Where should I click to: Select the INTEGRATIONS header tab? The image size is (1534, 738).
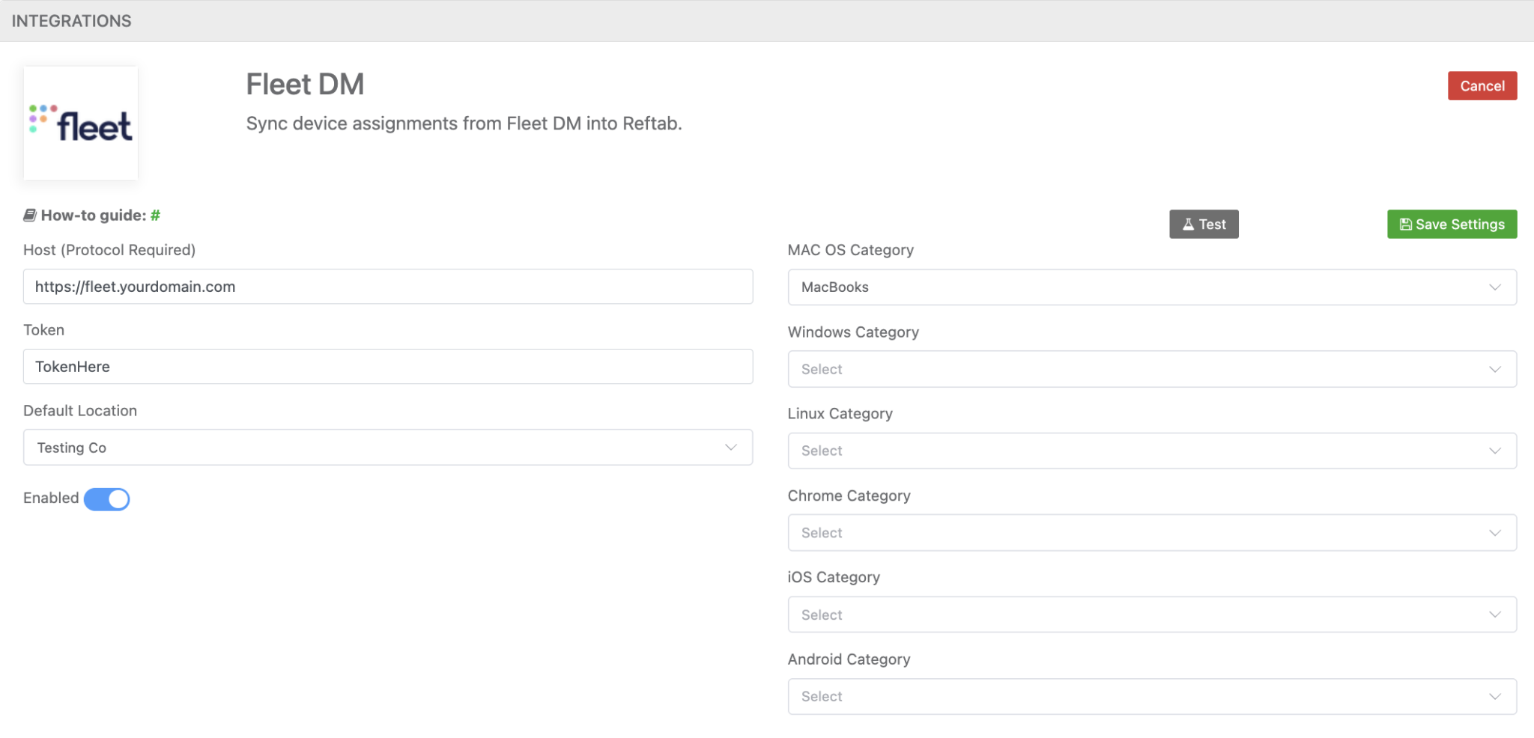tap(71, 20)
